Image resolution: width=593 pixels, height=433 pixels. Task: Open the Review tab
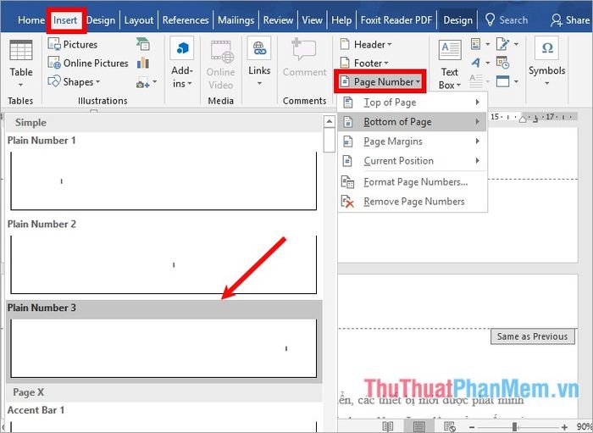pos(278,20)
